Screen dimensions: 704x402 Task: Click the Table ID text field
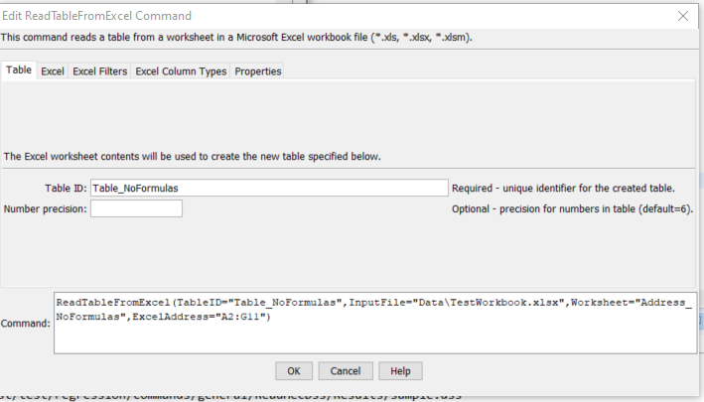point(269,188)
